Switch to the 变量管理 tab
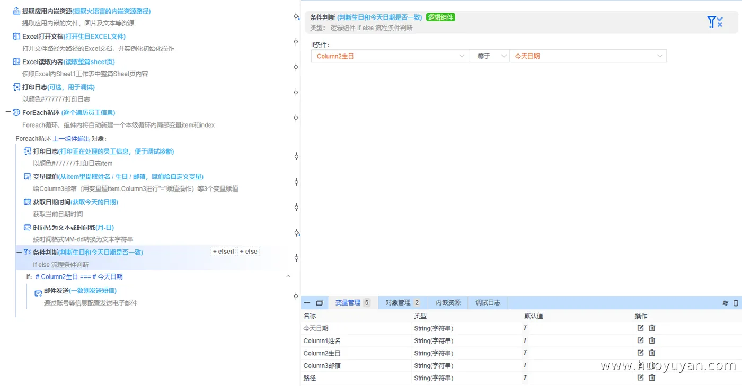Viewport: 742px width, 386px height. pos(353,303)
